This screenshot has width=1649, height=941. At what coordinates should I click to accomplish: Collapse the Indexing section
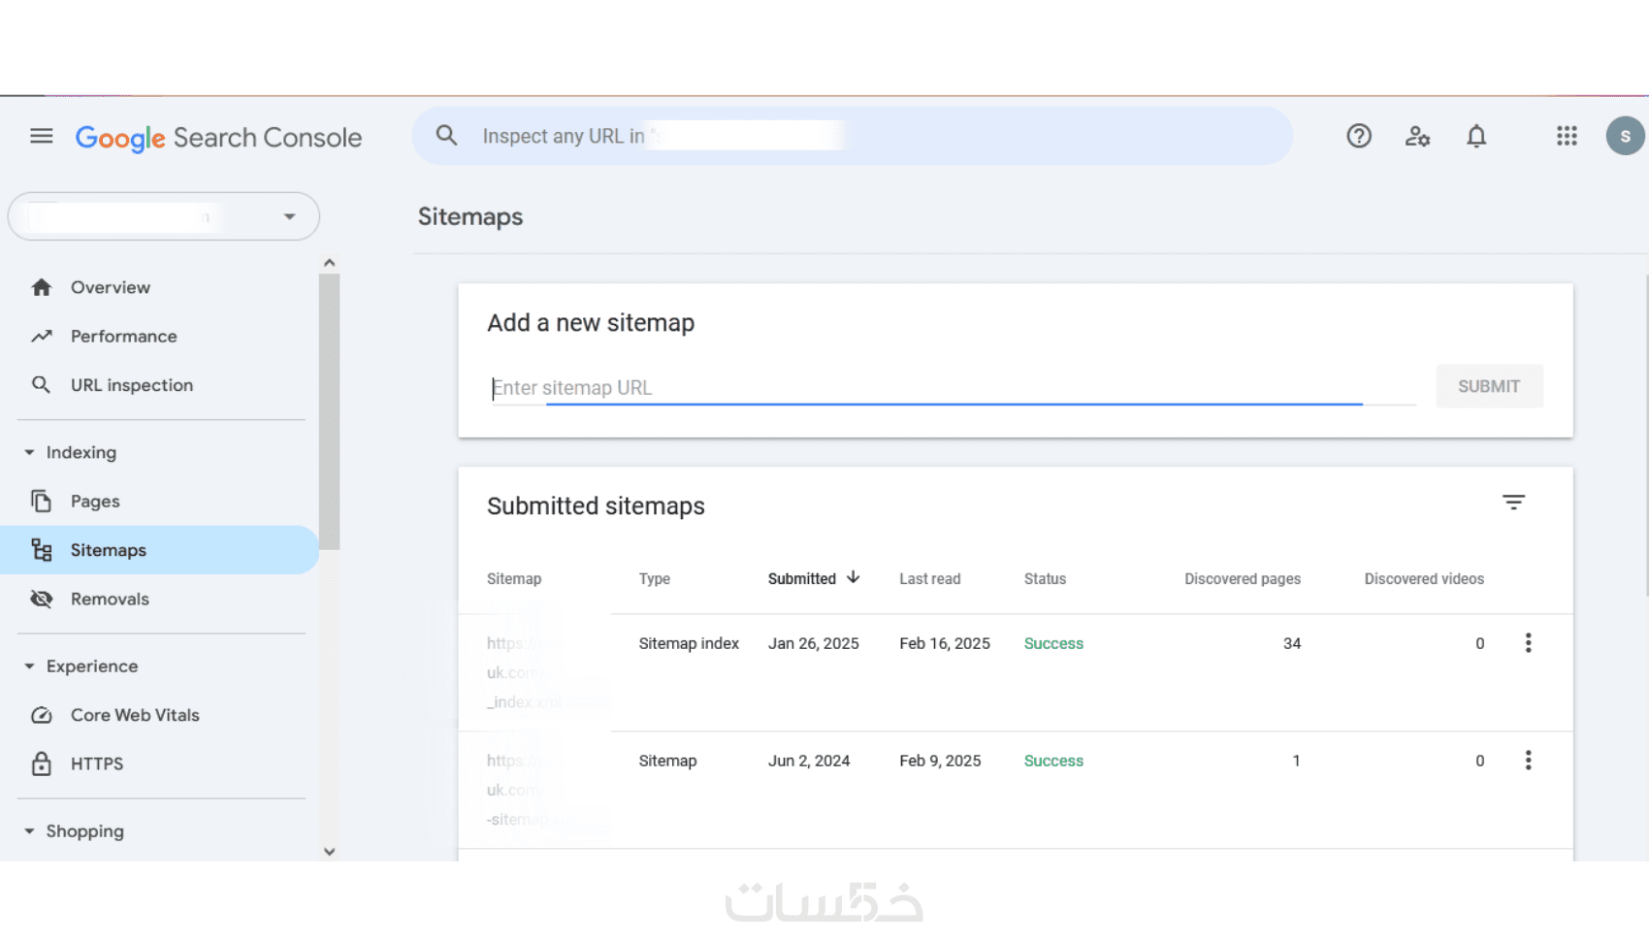[x=30, y=453]
